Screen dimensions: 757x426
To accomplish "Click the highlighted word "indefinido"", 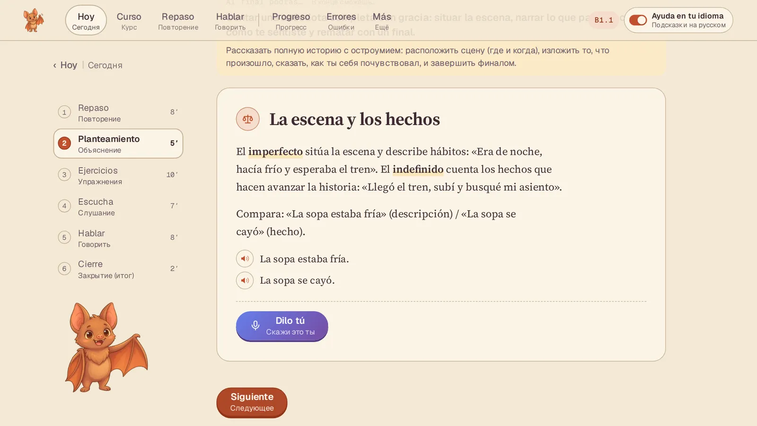I will (x=418, y=169).
